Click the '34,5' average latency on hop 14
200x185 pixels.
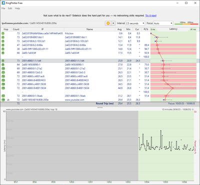coord(120,84)
